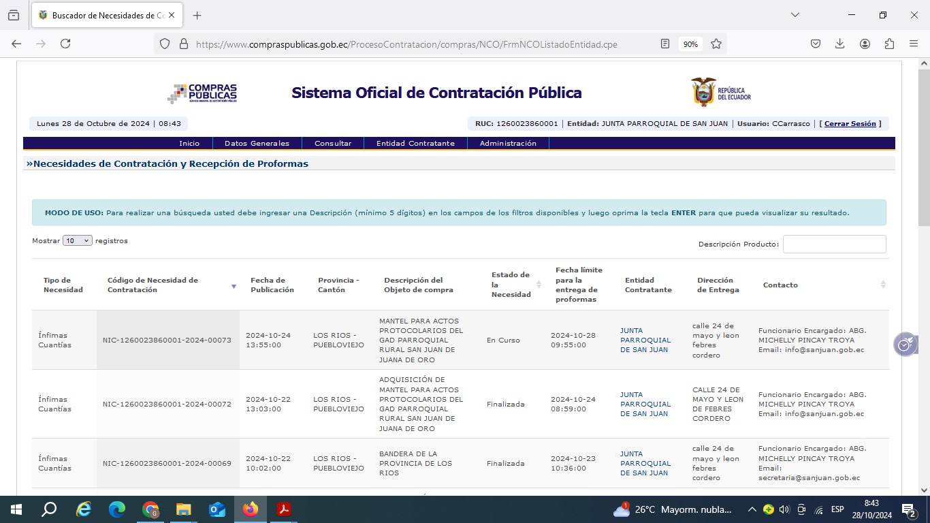Open the Firefox extensions puzzle icon
The image size is (930, 523).
889,44
